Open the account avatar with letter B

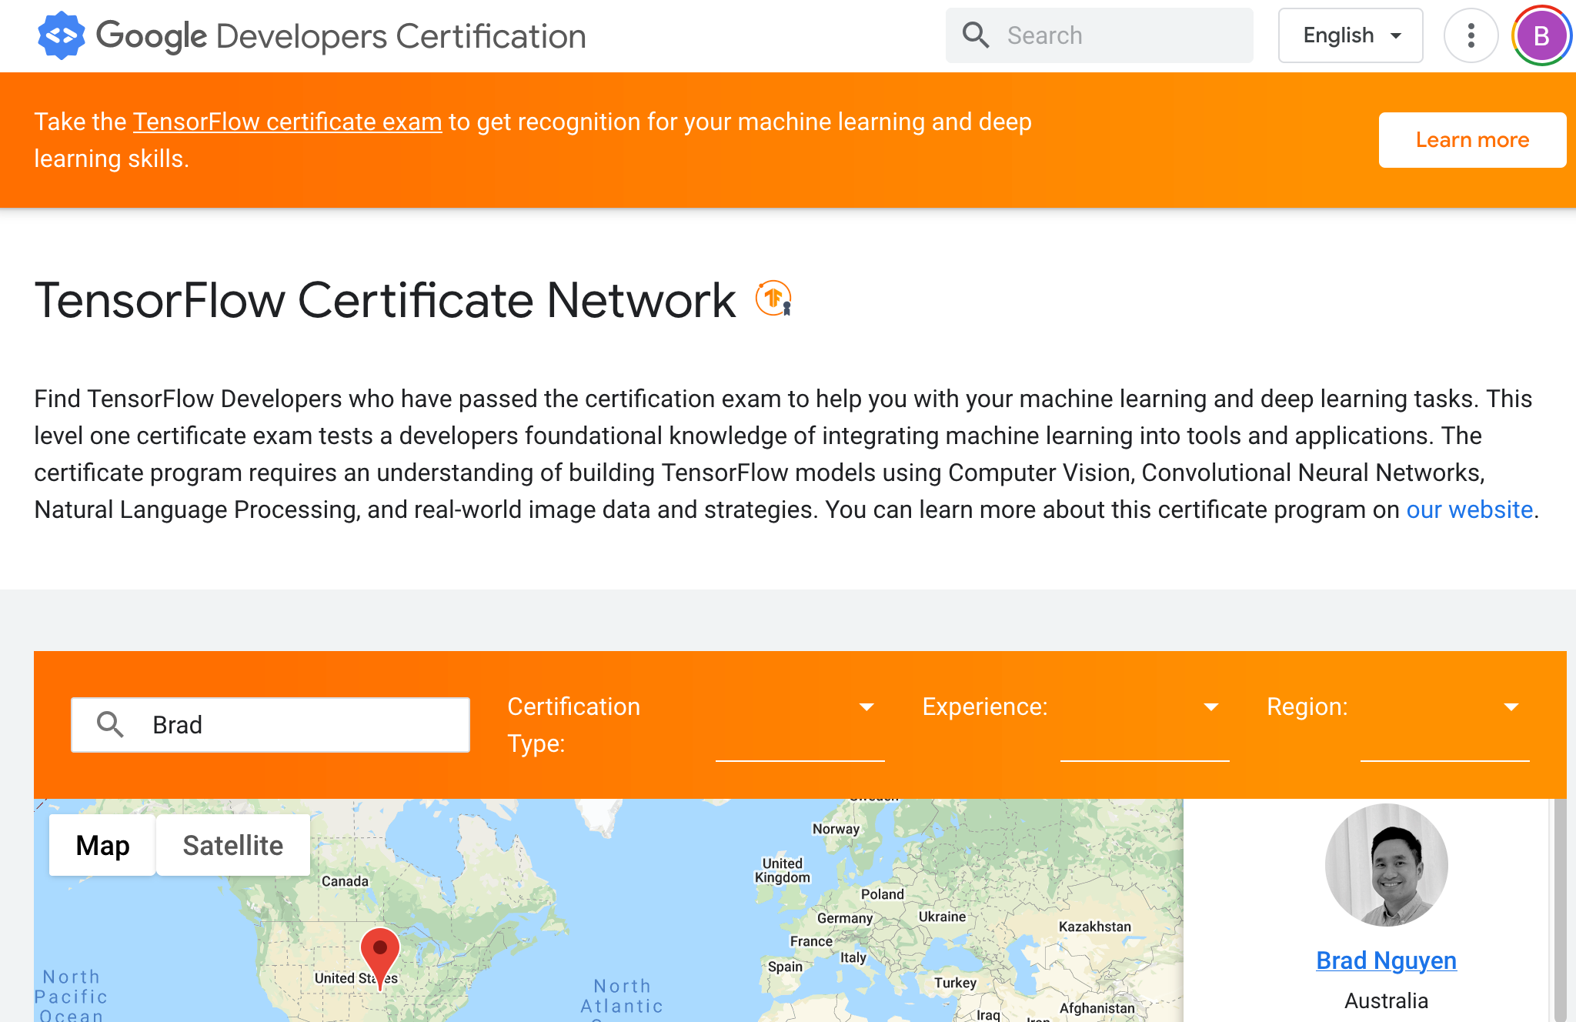tap(1541, 35)
